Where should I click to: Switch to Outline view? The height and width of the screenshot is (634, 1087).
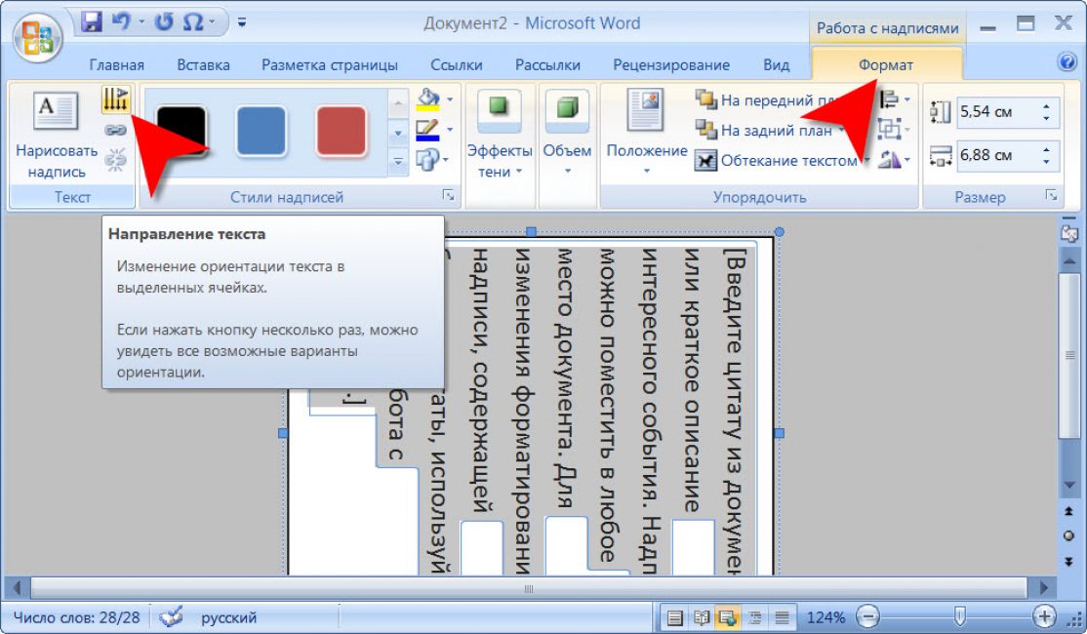point(755,617)
